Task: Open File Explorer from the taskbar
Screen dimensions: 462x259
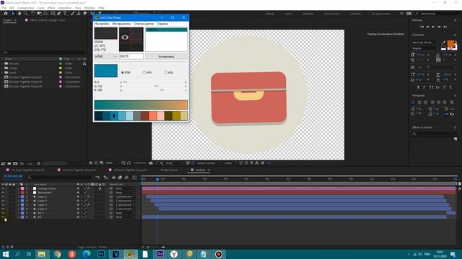Action: pyautogui.click(x=42, y=254)
